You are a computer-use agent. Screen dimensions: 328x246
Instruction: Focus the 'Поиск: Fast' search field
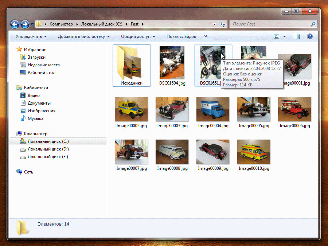274,24
